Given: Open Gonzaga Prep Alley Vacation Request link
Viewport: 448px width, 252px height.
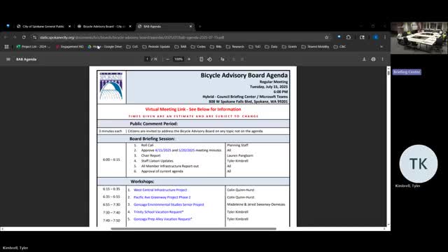Looking at the screenshot, I should click(x=162, y=219).
